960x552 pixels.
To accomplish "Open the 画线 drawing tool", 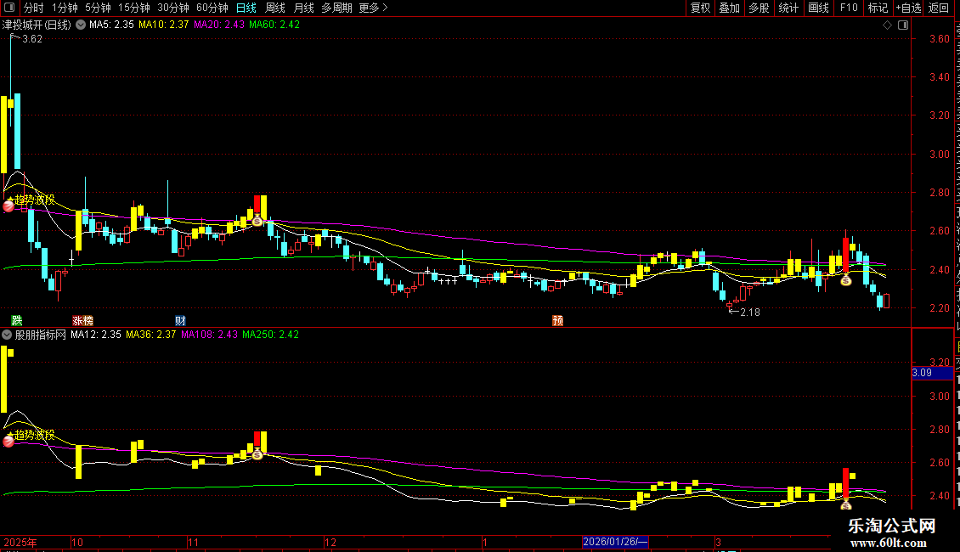I will click(x=819, y=8).
